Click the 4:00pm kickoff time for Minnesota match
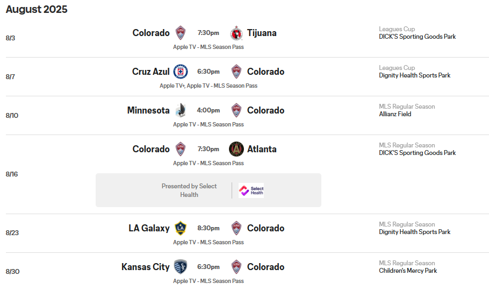Screen dimensions: 489x297 coord(208,110)
